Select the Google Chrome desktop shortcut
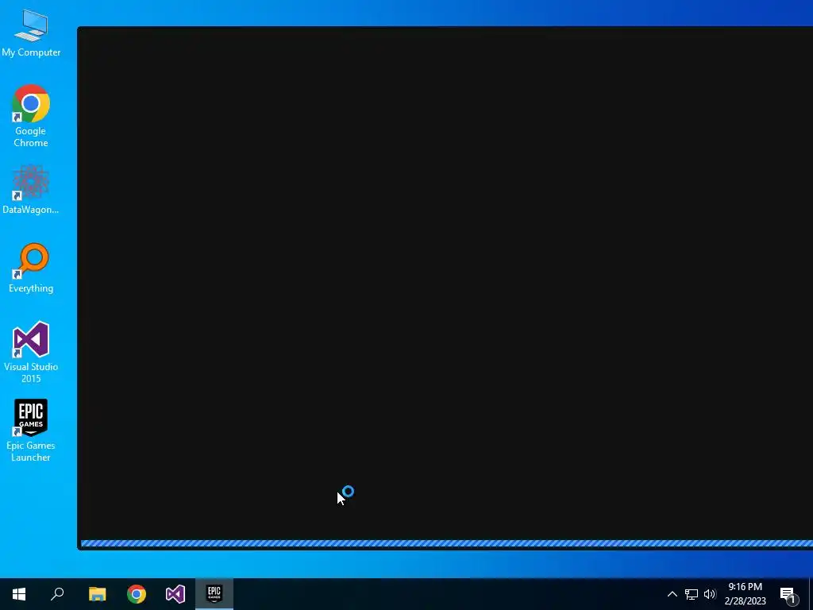 click(x=31, y=116)
